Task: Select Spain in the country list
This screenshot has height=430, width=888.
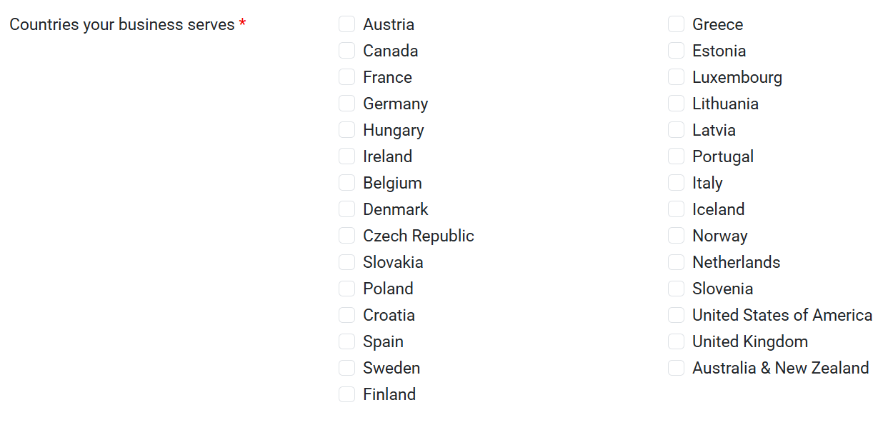Action: 346,341
